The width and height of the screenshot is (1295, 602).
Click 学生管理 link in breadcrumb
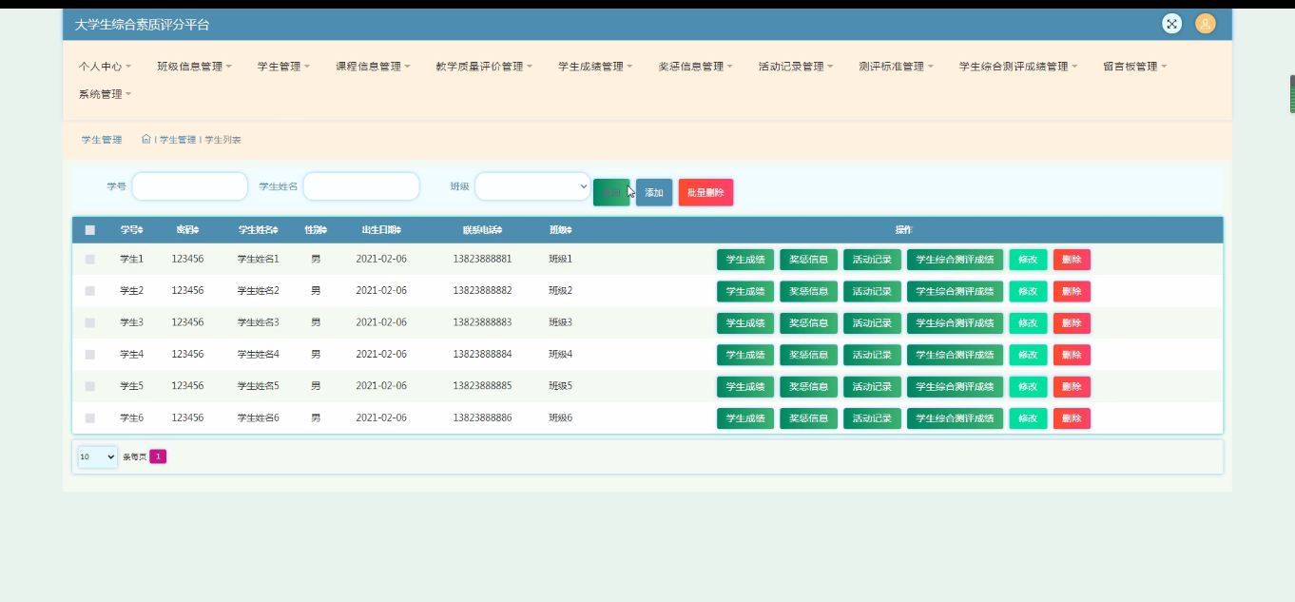point(178,140)
